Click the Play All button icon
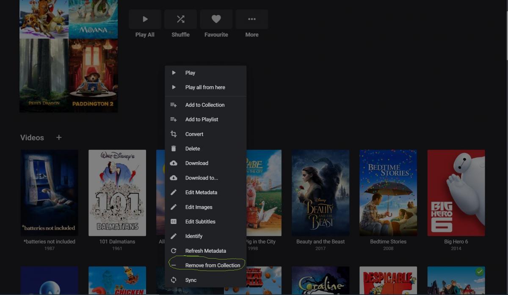508x295 pixels. pyautogui.click(x=145, y=19)
